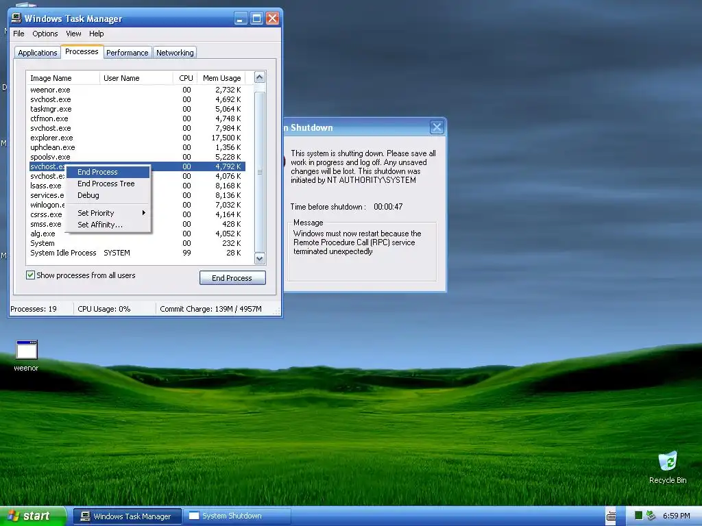The height and width of the screenshot is (526, 702).
Task: Select the weenor.exe process row
Action: [x=136, y=90]
